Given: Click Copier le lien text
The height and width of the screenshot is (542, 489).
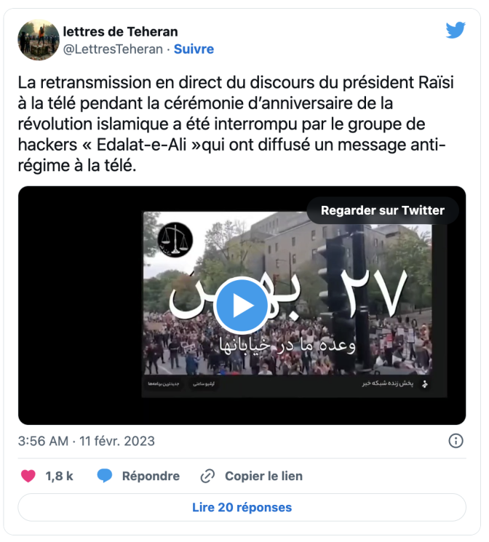Looking at the screenshot, I should tap(263, 476).
